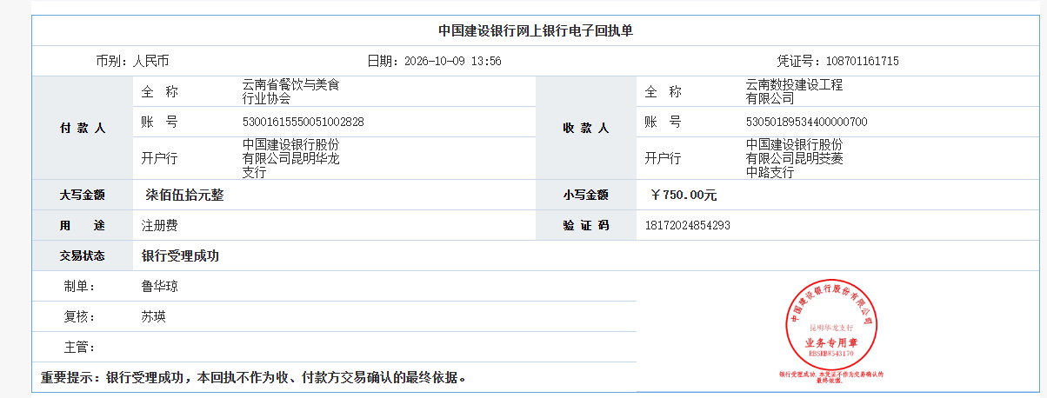Viewport: 1047px width, 398px height.
Task: Click the title 中国建设银行网上银行电子回执单
Action: [535, 30]
